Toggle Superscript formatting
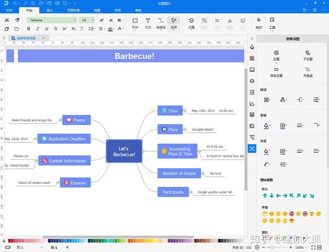Image resolution: width=329 pixels, height=252 pixels. [64, 28]
